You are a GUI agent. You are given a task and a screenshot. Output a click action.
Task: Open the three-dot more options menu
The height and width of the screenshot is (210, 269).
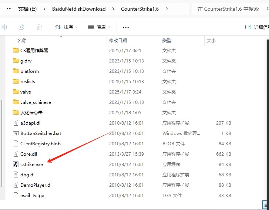126,27
